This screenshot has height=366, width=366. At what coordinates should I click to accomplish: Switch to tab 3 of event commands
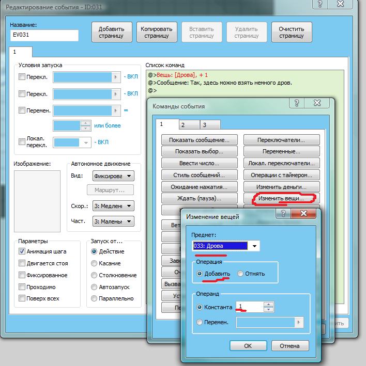(204, 125)
